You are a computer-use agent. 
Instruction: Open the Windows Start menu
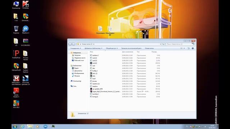[x=15, y=126]
